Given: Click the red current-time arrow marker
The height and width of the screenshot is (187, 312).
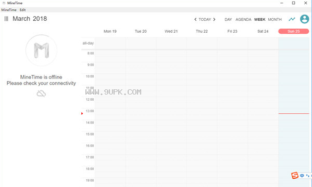Looking at the screenshot, I should pyautogui.click(x=82, y=113).
